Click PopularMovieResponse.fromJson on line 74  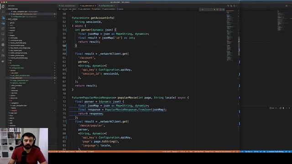coord(128,110)
